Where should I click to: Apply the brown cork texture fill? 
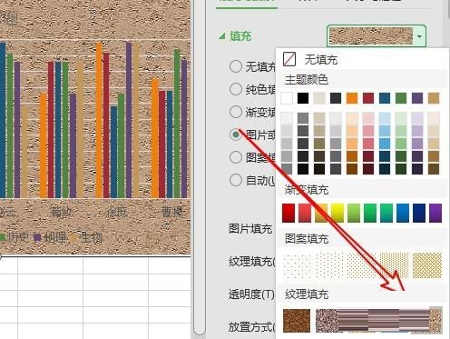click(x=297, y=321)
